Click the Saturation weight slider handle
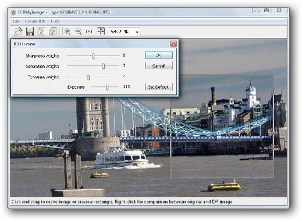Viewport: 302px width, 221px height. click(103, 66)
